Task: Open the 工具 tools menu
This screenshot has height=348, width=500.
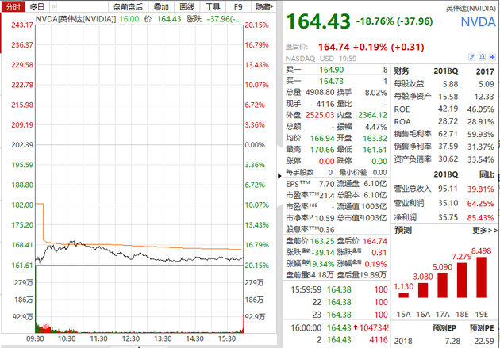Action: [213, 6]
